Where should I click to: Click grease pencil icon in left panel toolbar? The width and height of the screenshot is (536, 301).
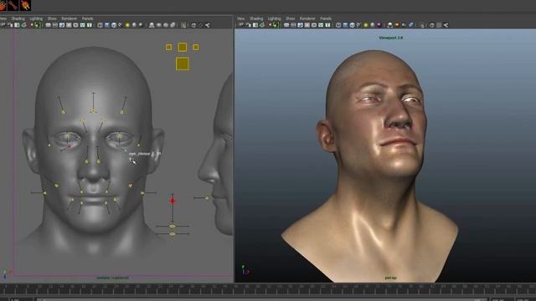click(37, 25)
